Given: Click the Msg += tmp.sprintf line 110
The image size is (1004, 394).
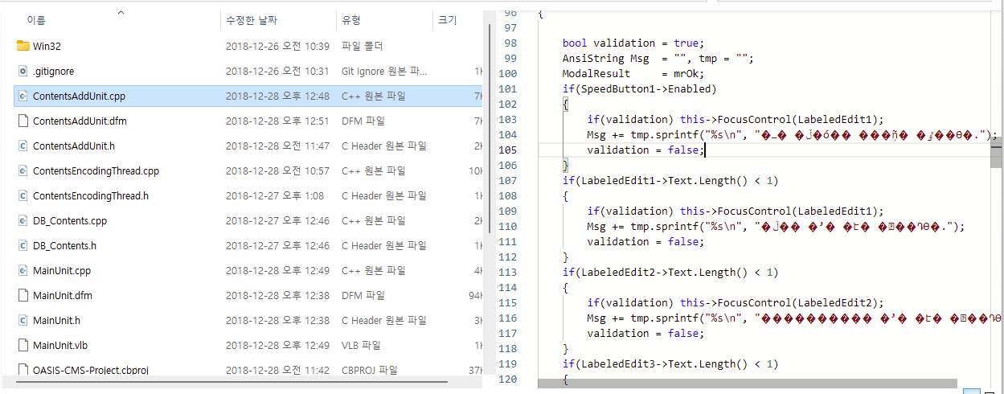Looking at the screenshot, I should 776,226.
